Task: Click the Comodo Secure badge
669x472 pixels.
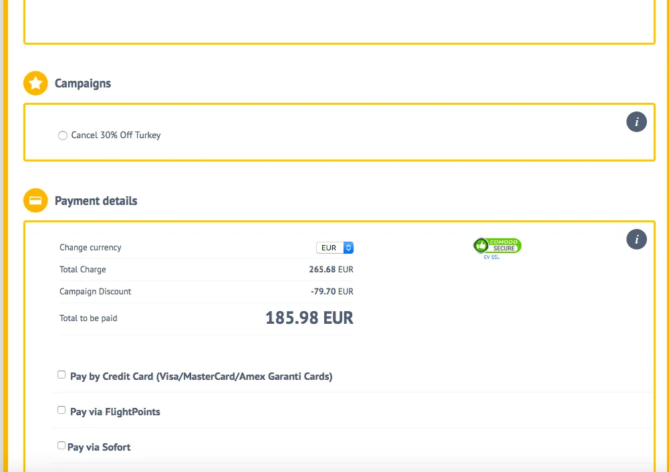Action: pyautogui.click(x=497, y=245)
